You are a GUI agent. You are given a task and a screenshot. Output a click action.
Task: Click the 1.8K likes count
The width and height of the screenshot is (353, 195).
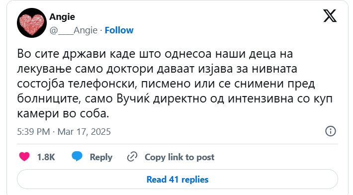point(46,157)
